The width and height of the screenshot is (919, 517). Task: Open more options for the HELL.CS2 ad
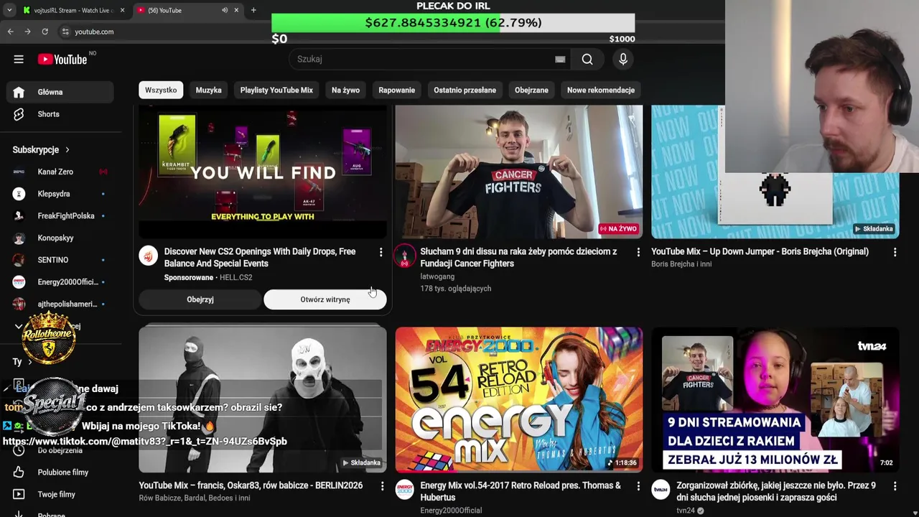click(x=381, y=252)
